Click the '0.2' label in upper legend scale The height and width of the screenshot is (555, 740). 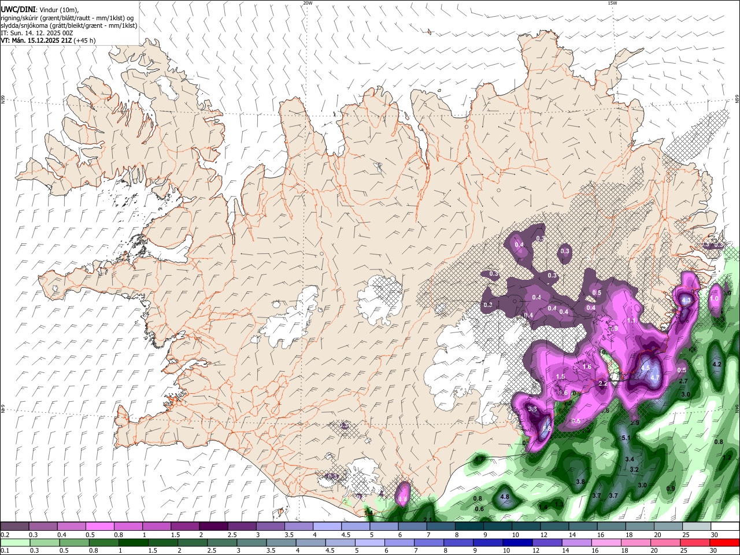coord(5,535)
